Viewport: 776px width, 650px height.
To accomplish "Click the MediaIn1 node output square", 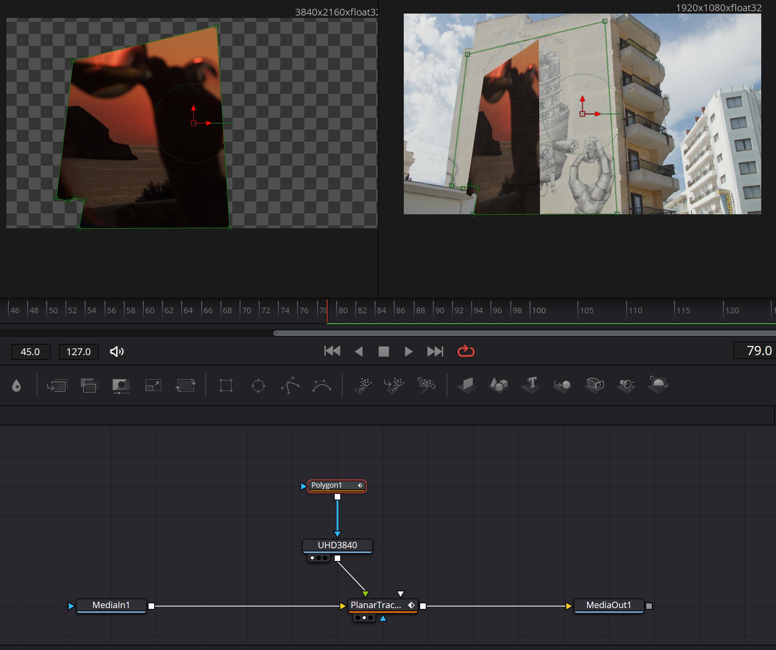I will click(151, 606).
